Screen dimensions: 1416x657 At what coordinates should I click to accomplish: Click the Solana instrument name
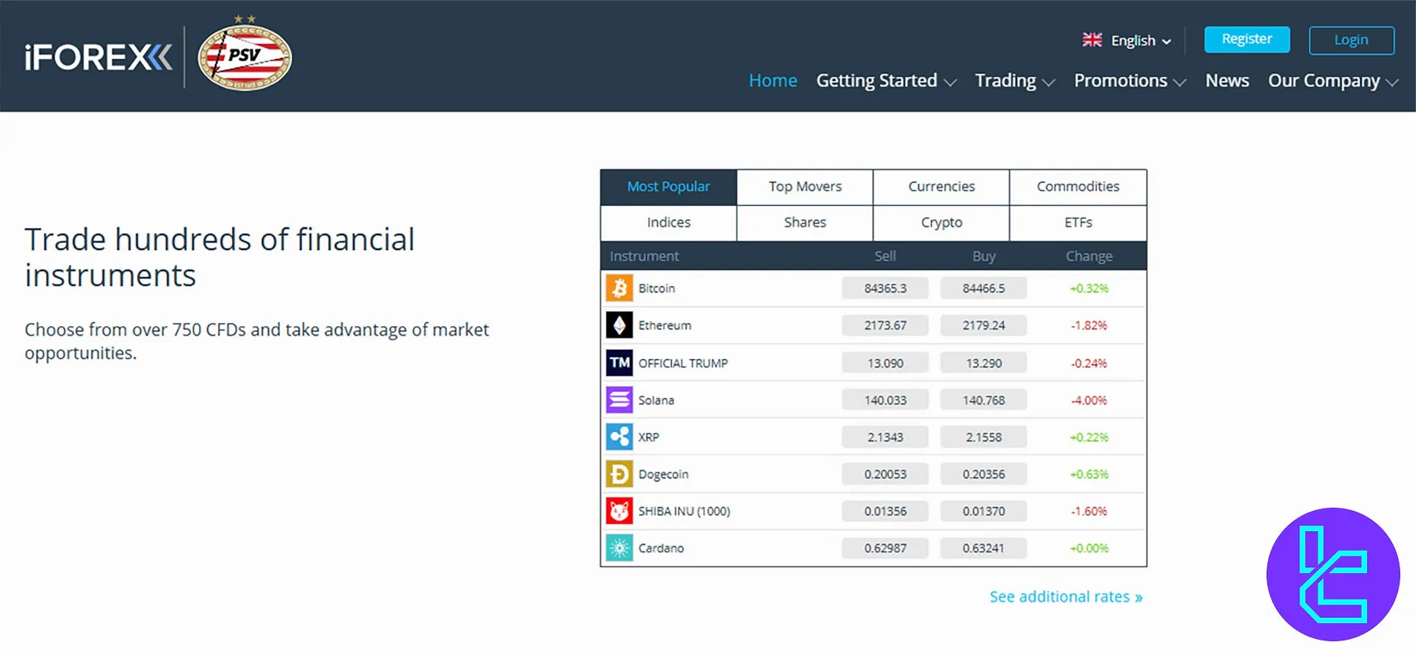656,400
